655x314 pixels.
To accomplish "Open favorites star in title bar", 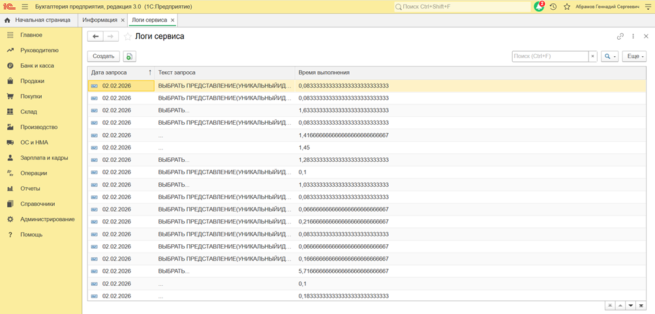I will click(x=567, y=7).
